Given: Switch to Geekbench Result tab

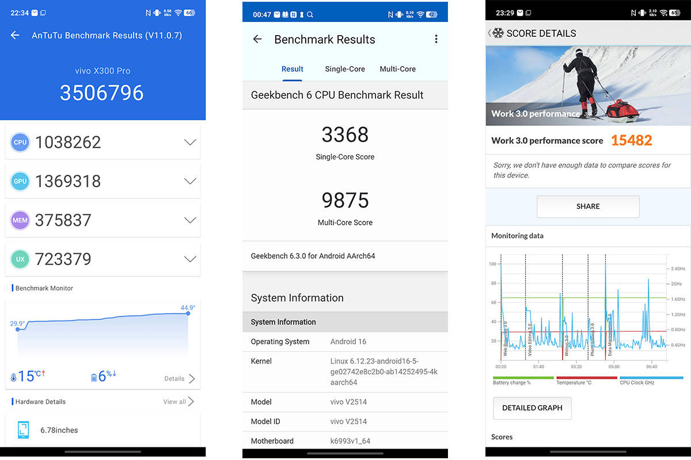Looking at the screenshot, I should [293, 69].
